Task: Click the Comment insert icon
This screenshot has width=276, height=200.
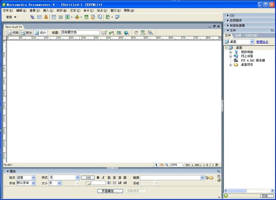Action: pos(100,17)
